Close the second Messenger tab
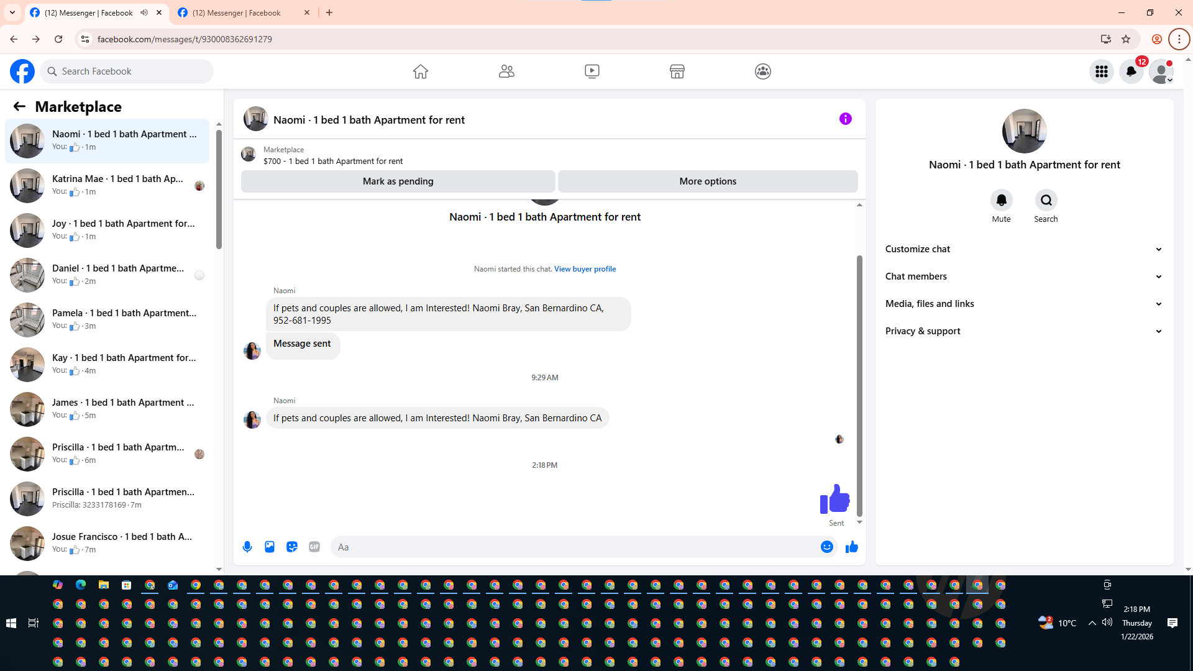The width and height of the screenshot is (1193, 671). (x=307, y=12)
